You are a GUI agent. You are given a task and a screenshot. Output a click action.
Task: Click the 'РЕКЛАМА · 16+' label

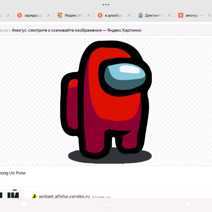tap(101, 197)
